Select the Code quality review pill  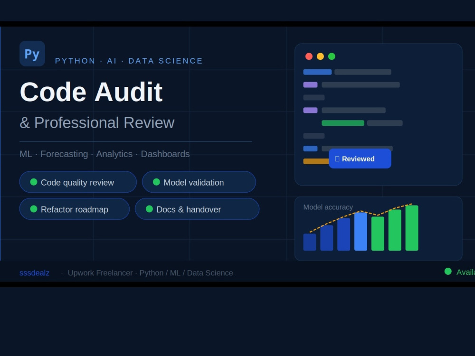click(78, 182)
